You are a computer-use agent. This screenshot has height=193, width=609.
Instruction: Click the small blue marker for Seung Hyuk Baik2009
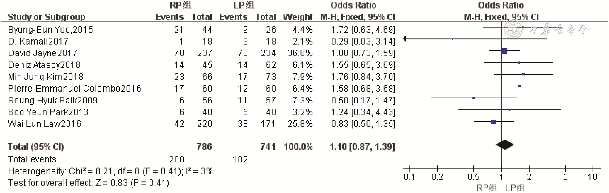tap(474, 98)
